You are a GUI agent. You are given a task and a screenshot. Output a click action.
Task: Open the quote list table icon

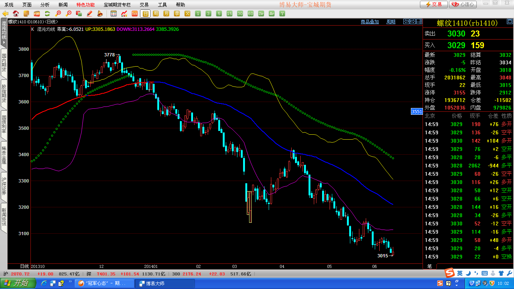coord(114,14)
